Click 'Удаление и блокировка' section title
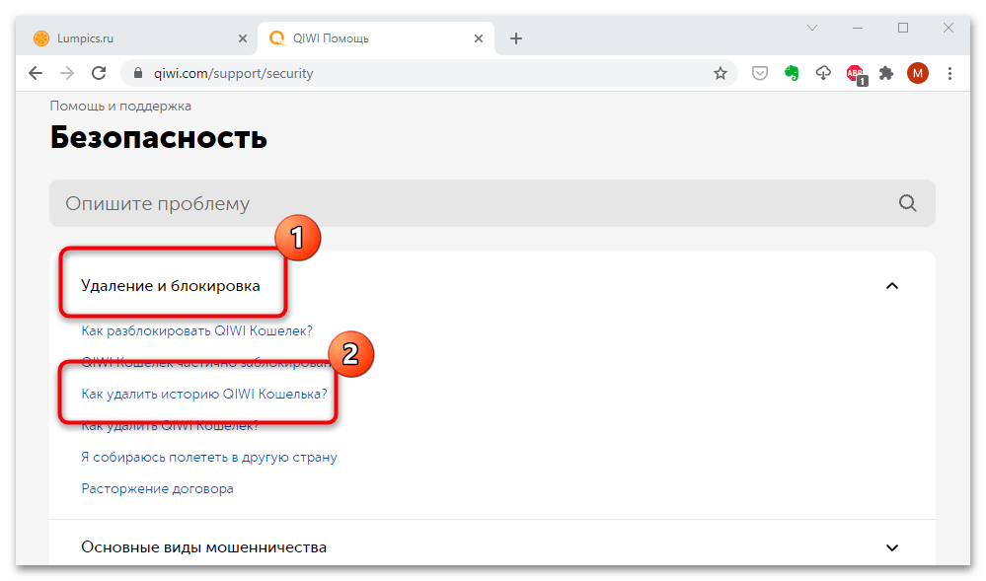This screenshot has width=986, height=581. coord(171,286)
